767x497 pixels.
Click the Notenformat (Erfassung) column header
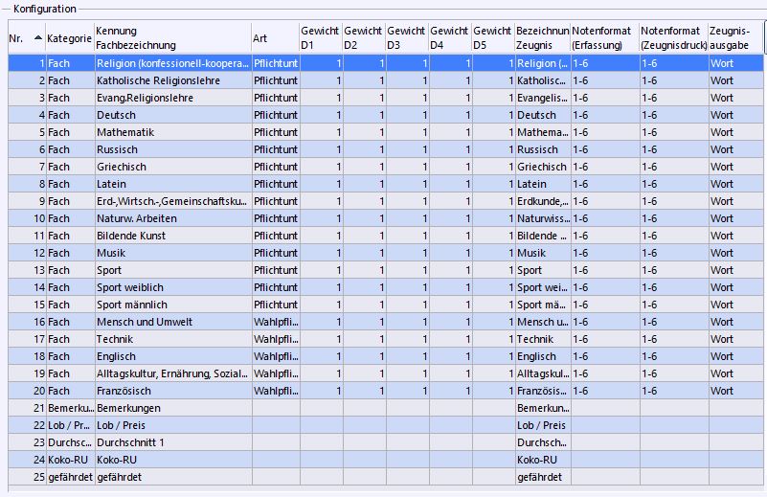[x=602, y=38]
